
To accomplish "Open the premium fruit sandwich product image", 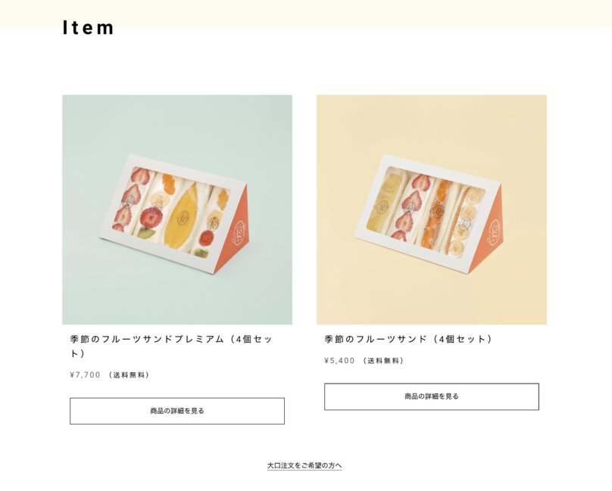I will tap(177, 210).
